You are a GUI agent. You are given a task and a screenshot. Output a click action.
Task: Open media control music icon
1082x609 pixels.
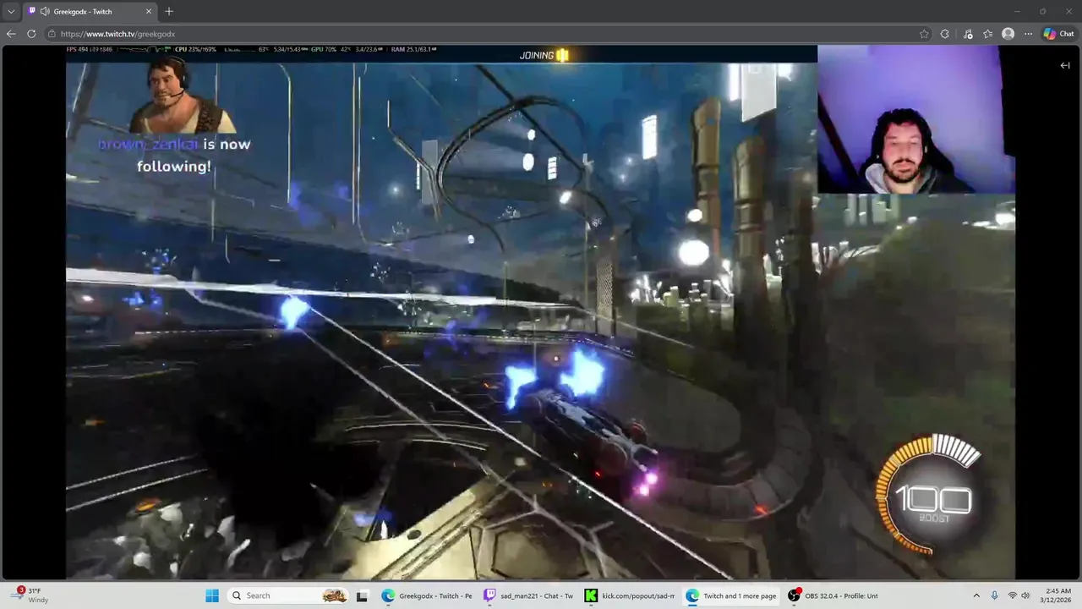click(968, 34)
